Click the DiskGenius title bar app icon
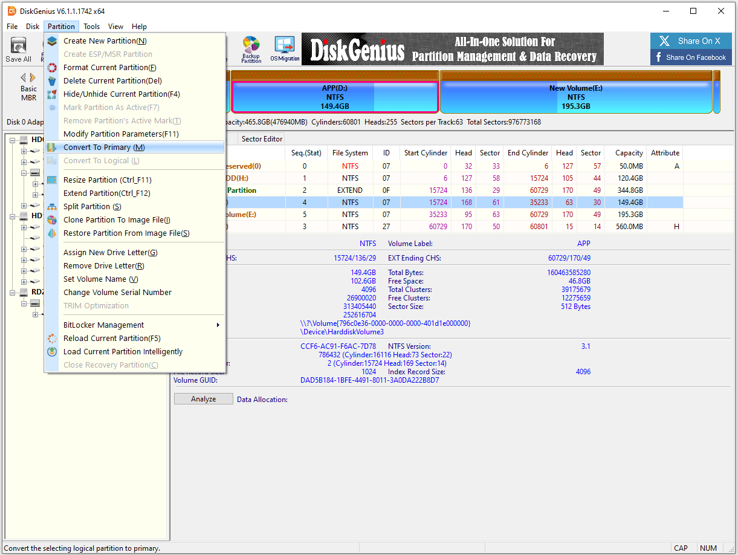Image resolution: width=738 pixels, height=555 pixels. 11,11
